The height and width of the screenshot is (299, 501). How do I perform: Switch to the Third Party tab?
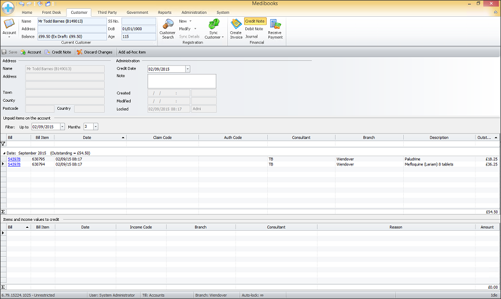pyautogui.click(x=106, y=12)
